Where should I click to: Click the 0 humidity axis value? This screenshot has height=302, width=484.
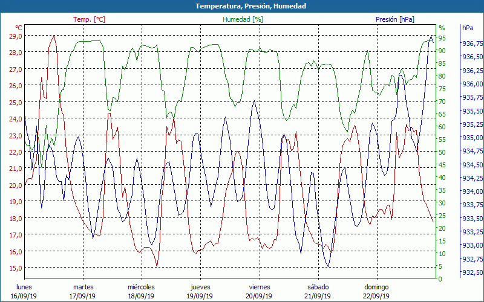pos(440,279)
